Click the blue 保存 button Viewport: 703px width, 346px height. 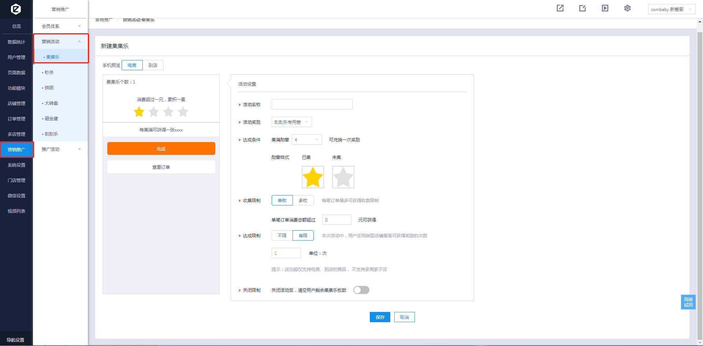380,317
